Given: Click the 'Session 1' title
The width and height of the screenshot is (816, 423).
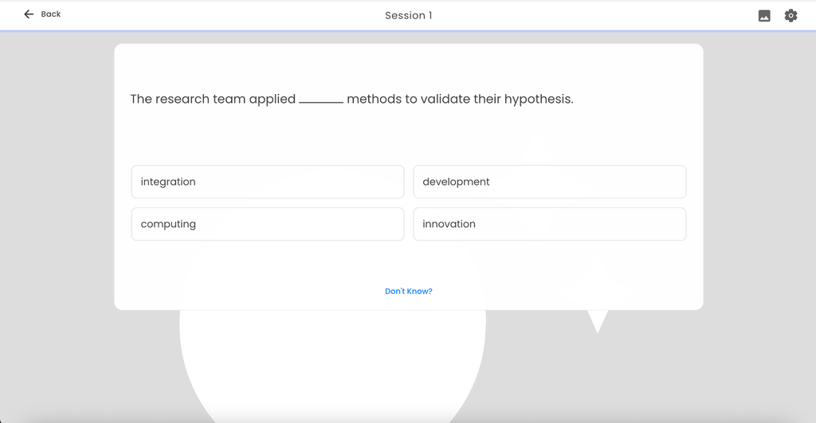Looking at the screenshot, I should click(409, 16).
